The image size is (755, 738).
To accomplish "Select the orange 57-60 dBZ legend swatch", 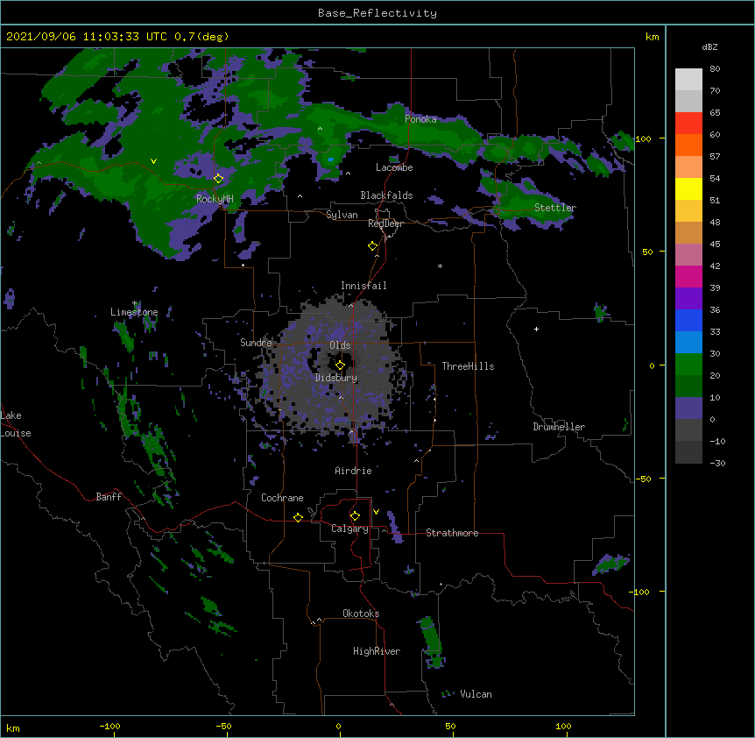I will (x=688, y=145).
